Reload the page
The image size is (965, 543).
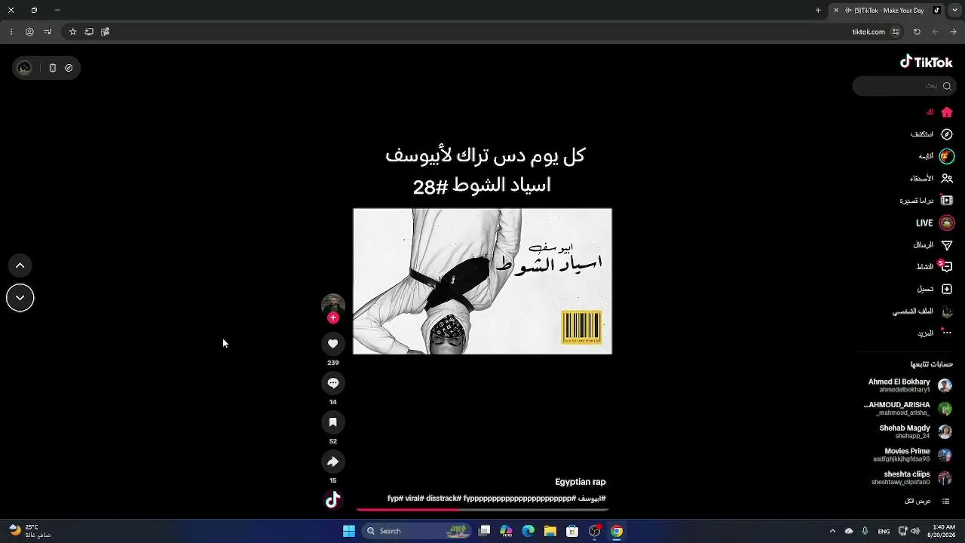(x=917, y=32)
